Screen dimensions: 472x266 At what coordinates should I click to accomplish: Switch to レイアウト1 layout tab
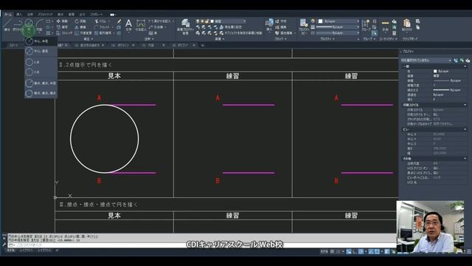(27, 250)
